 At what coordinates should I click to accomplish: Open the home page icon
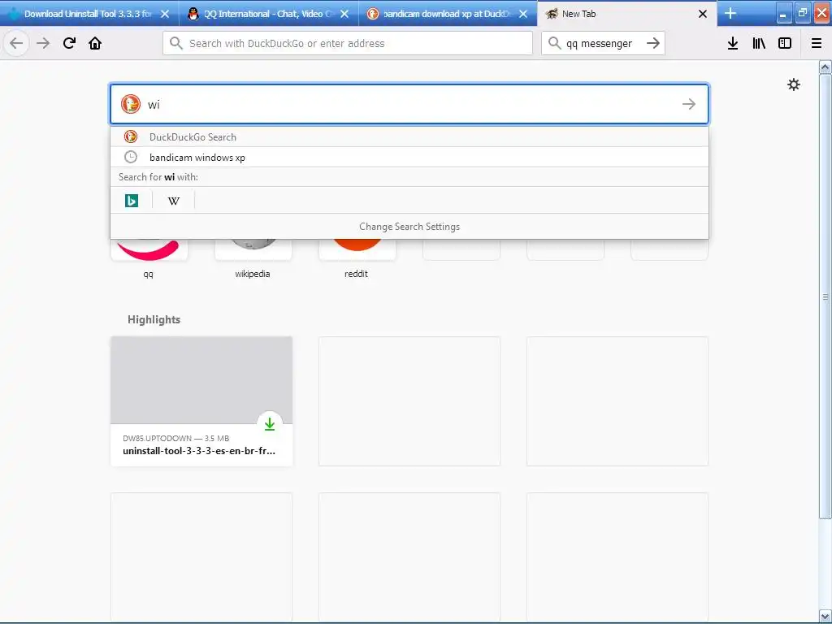95,43
